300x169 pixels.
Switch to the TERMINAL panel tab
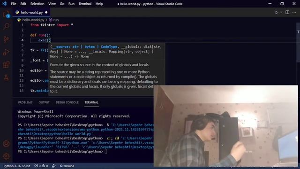pyautogui.click(x=91, y=102)
